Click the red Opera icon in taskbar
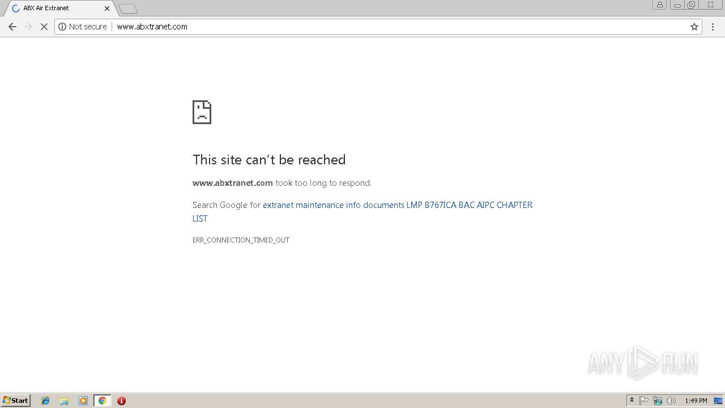 coord(121,401)
